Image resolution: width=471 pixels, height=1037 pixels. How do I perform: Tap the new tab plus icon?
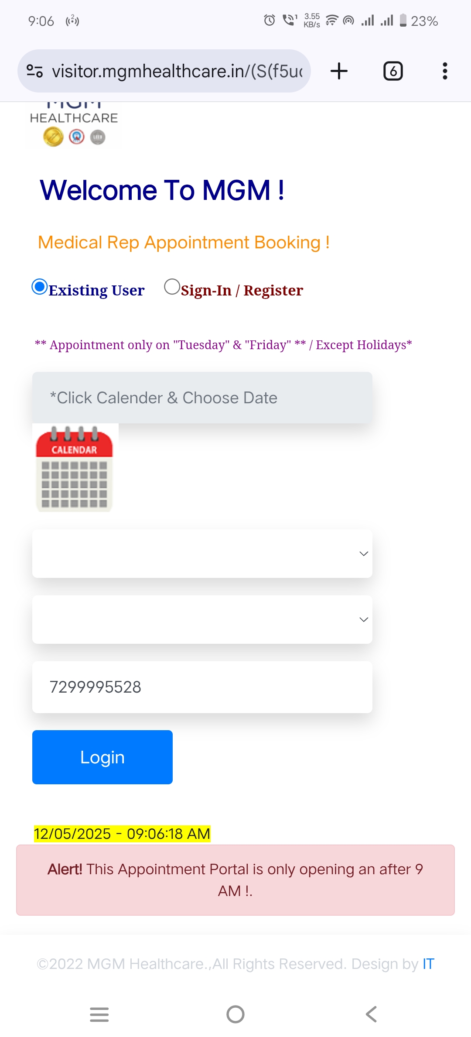point(339,71)
